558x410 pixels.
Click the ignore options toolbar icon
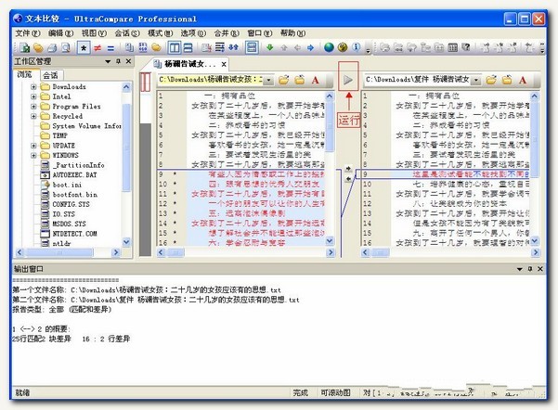(206, 47)
